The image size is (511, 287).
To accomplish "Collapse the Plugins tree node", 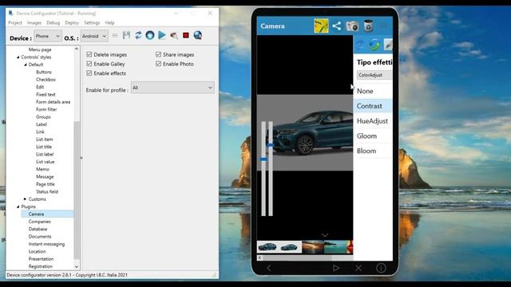I will coord(18,206).
